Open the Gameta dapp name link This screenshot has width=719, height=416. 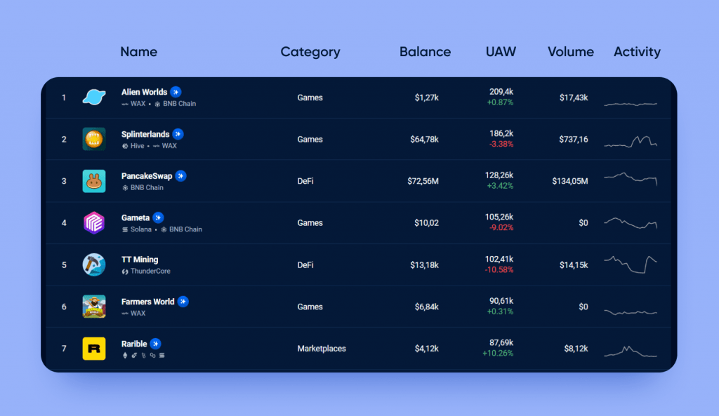coord(135,218)
